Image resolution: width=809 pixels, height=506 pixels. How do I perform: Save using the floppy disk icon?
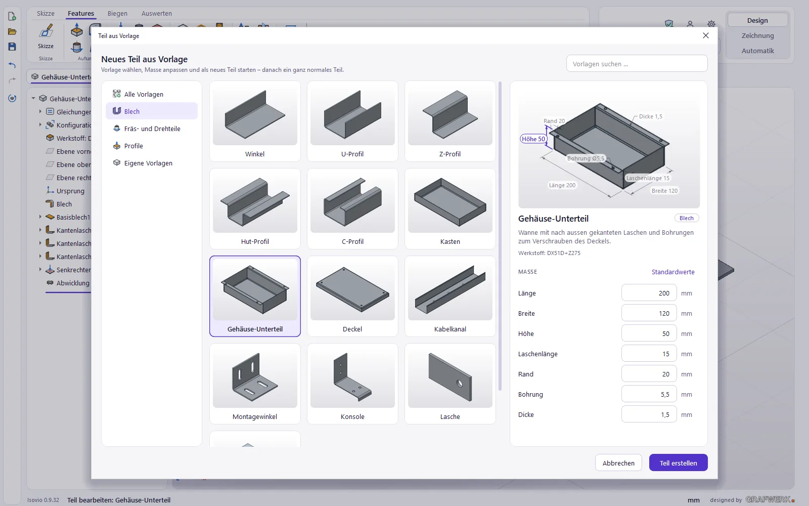pyautogui.click(x=12, y=47)
